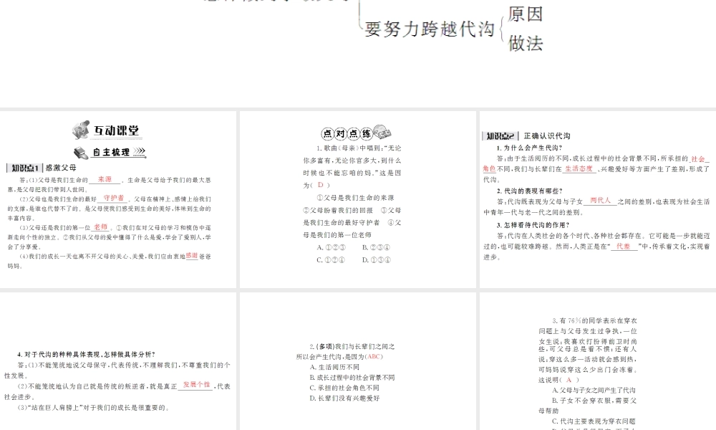The image size is (716, 430).
Task: Click question 4. 对于代沟的种种具体表现
Action: (87, 354)
